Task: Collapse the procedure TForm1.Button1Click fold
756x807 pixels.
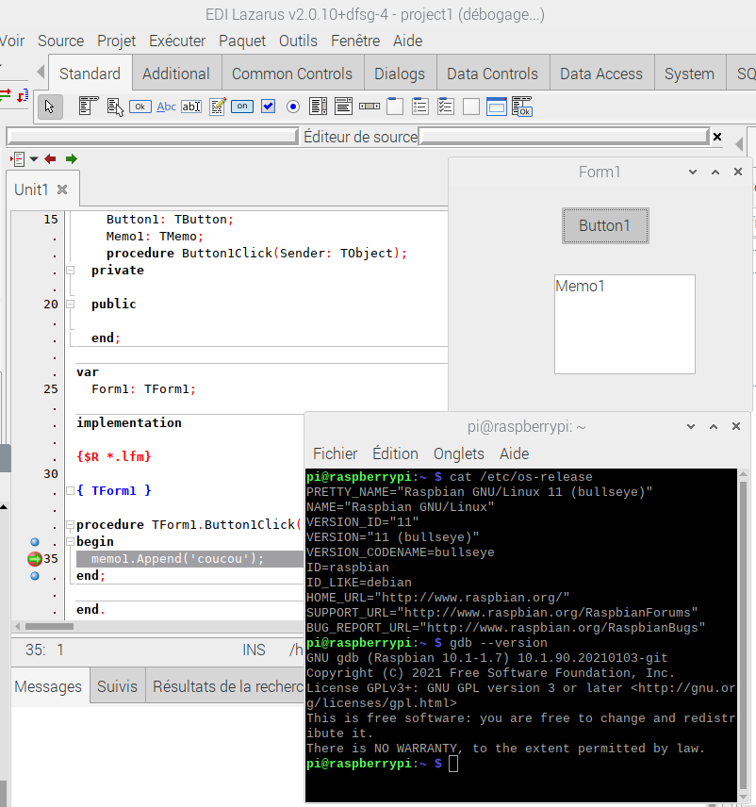Action: coord(71,525)
